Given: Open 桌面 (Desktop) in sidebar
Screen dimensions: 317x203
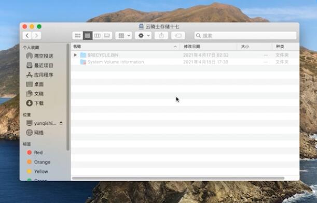Looking at the screenshot, I should tap(35, 84).
